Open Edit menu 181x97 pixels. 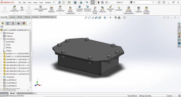[x=24, y=2]
